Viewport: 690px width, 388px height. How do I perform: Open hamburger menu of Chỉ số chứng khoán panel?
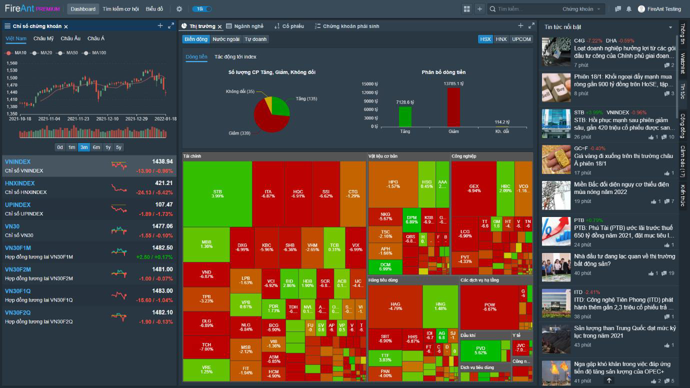point(7,26)
